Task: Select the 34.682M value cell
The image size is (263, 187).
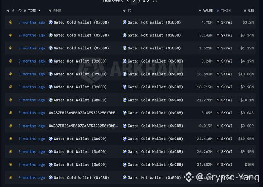Action: (x=205, y=165)
